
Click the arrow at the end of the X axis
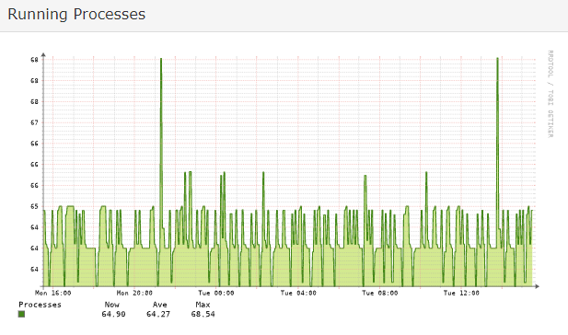pyautogui.click(x=538, y=286)
